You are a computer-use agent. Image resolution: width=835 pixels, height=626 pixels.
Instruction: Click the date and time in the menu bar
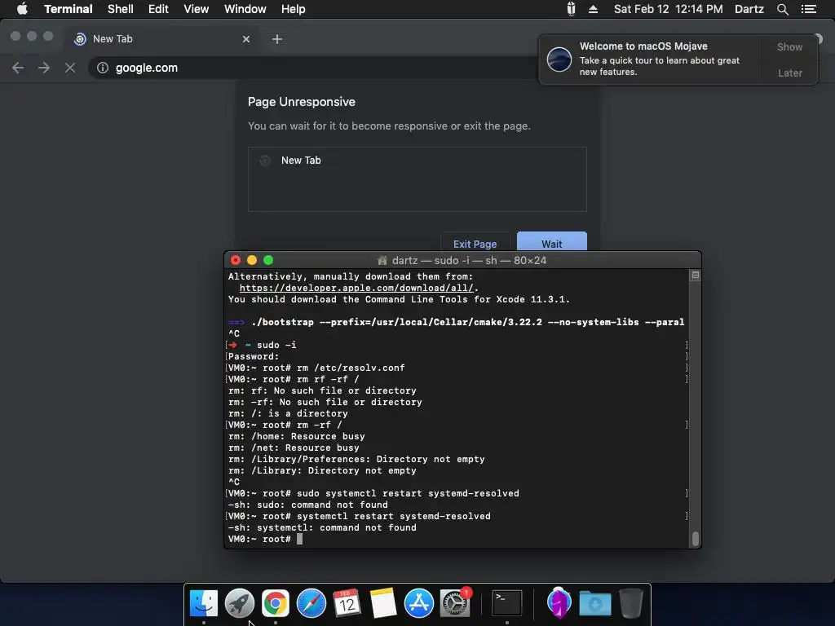(x=669, y=9)
